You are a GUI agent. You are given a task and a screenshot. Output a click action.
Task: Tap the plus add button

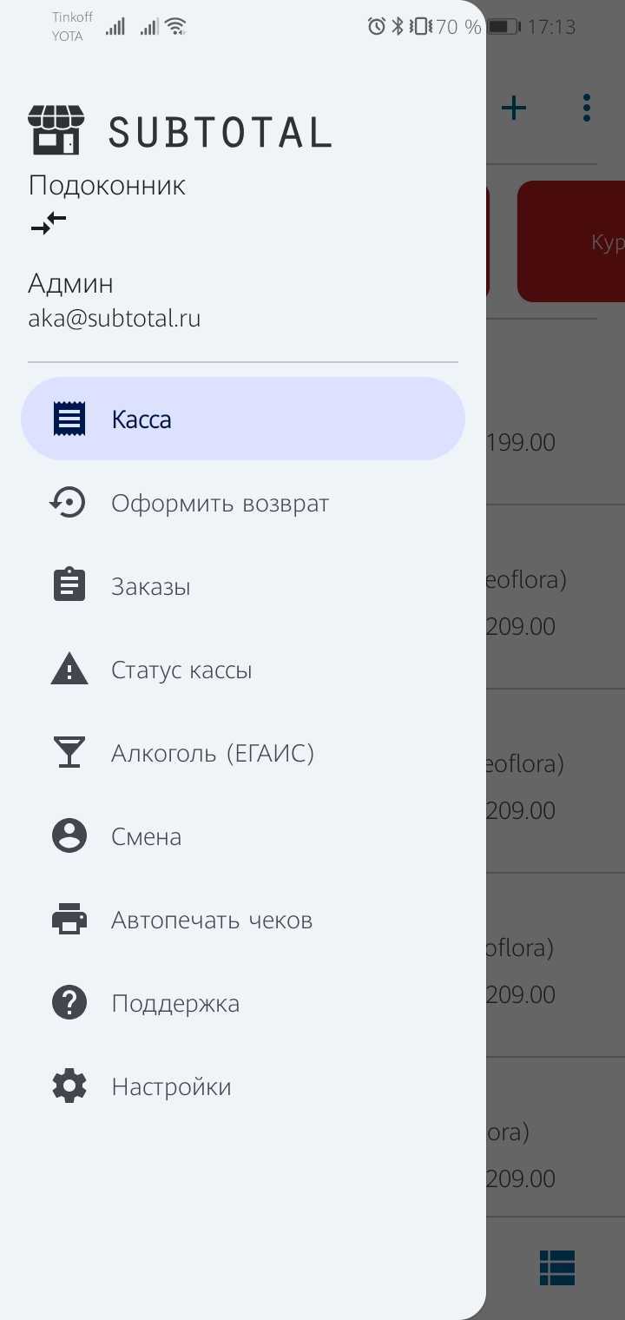(x=514, y=108)
